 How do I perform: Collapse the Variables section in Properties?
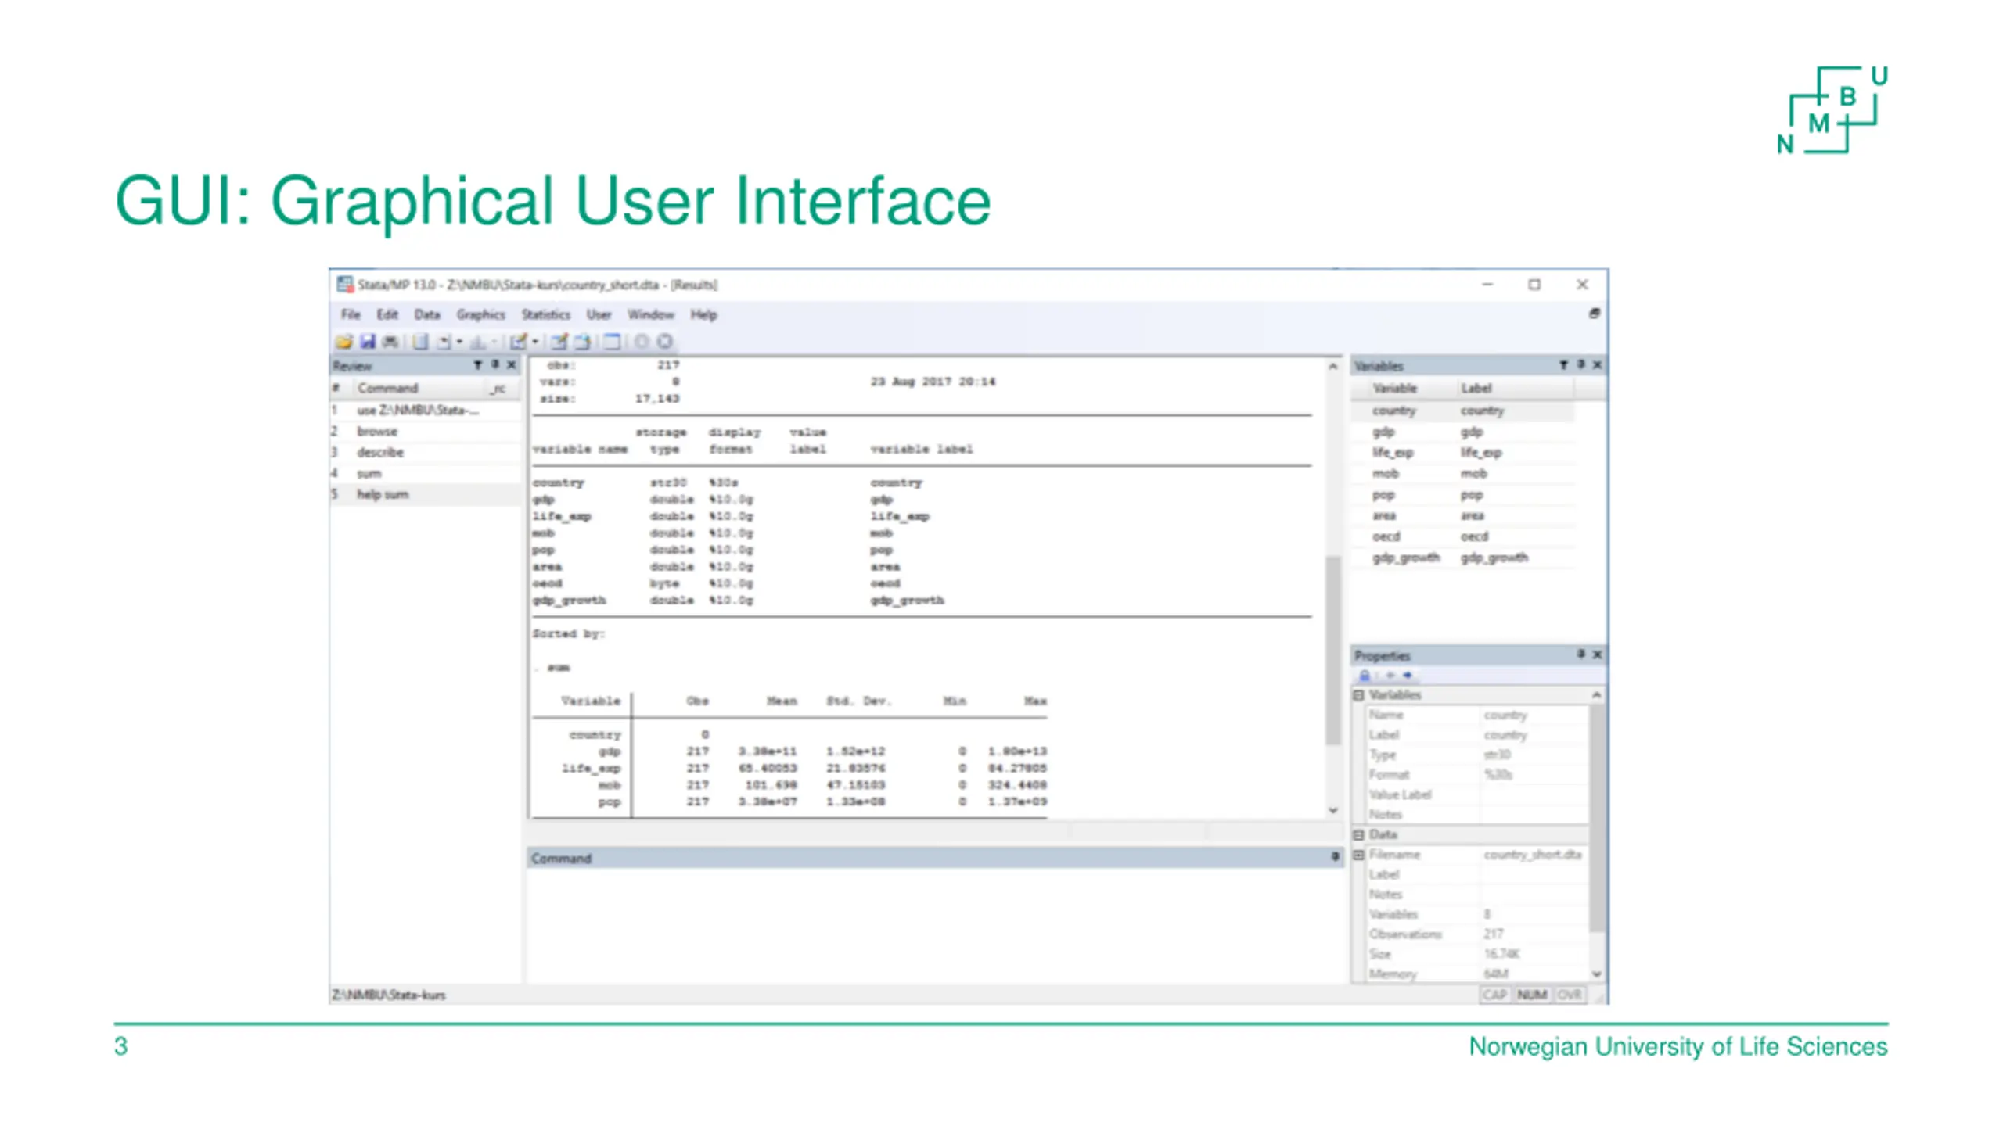[x=1359, y=695]
